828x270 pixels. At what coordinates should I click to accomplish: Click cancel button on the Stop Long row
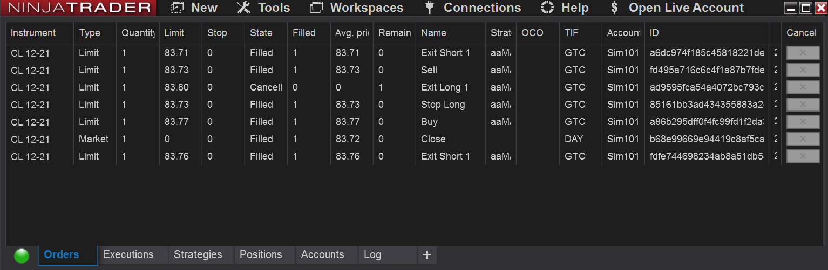[803, 105]
